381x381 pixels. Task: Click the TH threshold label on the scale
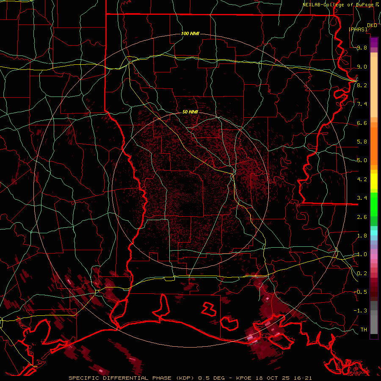364,330
